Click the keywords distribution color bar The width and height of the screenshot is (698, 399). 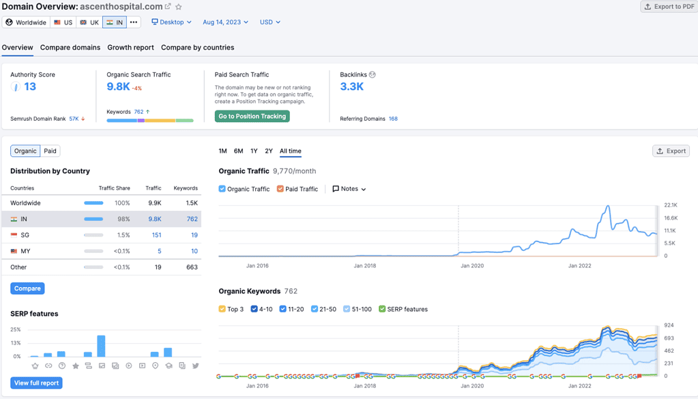(150, 121)
